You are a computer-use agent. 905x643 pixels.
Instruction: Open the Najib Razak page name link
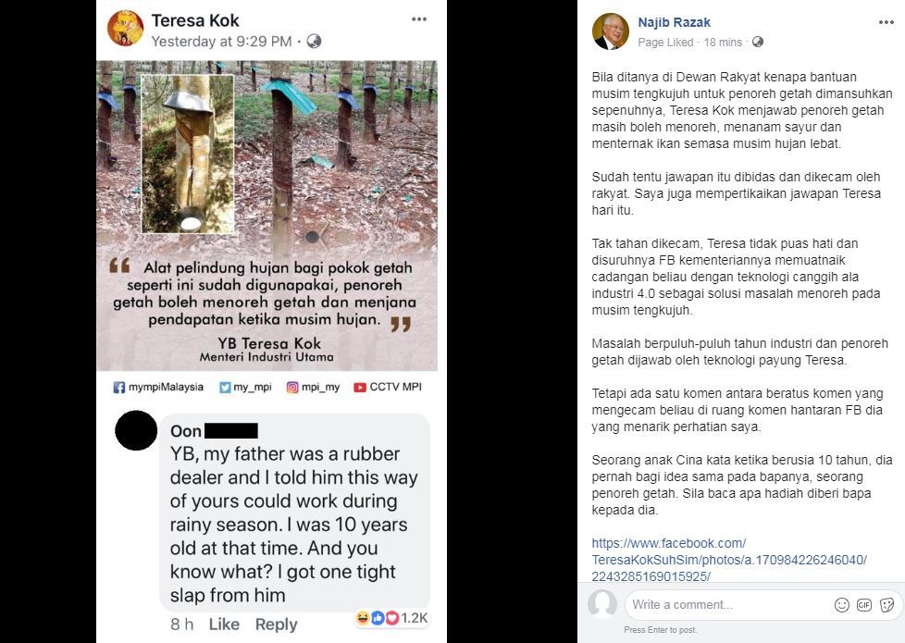[674, 22]
